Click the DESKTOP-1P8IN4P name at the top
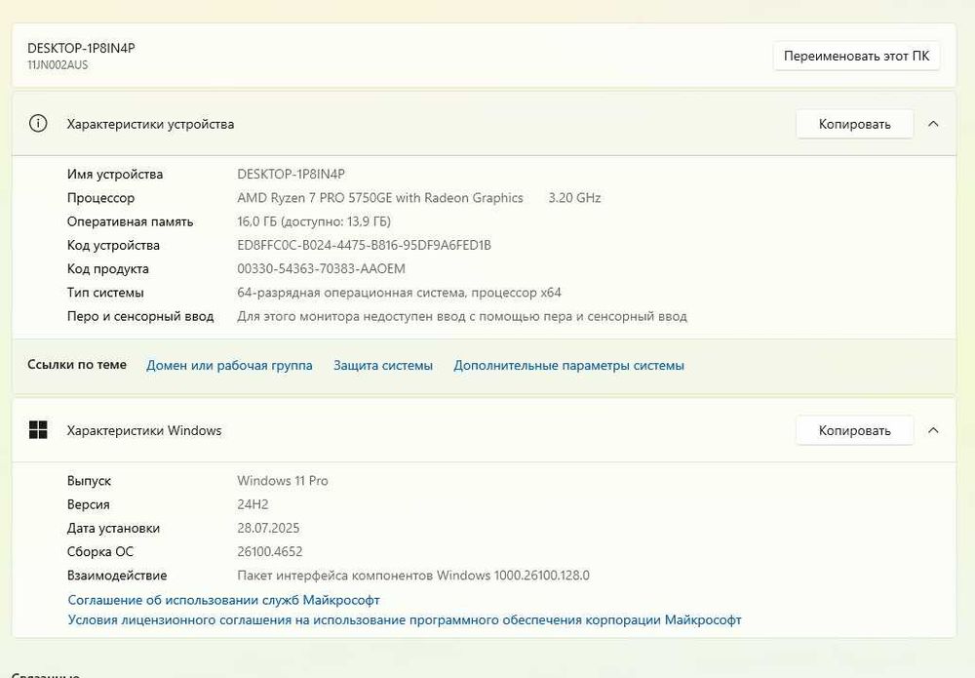This screenshot has height=678, width=975. pyautogui.click(x=81, y=48)
